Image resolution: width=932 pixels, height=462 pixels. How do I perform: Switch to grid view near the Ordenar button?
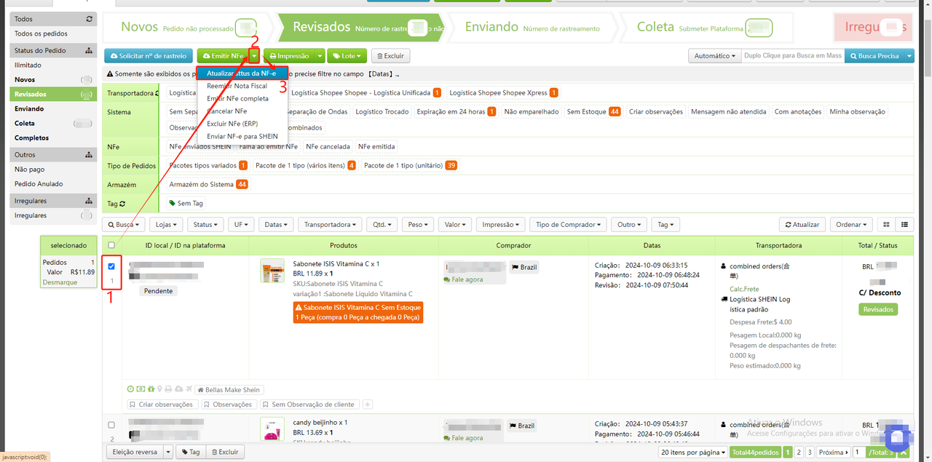885,224
